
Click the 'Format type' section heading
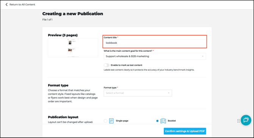58,86
